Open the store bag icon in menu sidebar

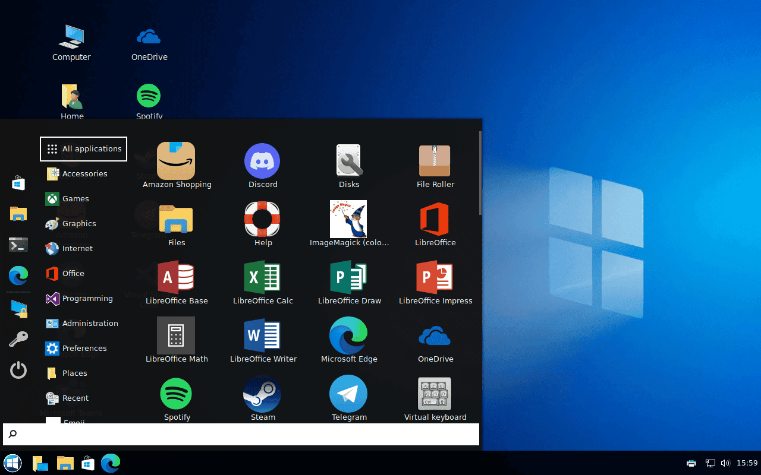pyautogui.click(x=18, y=183)
